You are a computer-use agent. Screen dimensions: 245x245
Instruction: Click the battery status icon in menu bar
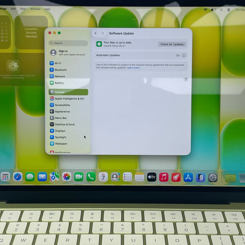tap(213, 9)
